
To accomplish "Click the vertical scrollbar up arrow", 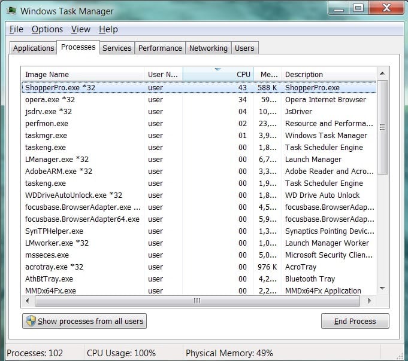I will [382, 74].
